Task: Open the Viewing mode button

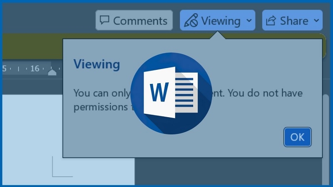Action: pyautogui.click(x=217, y=20)
